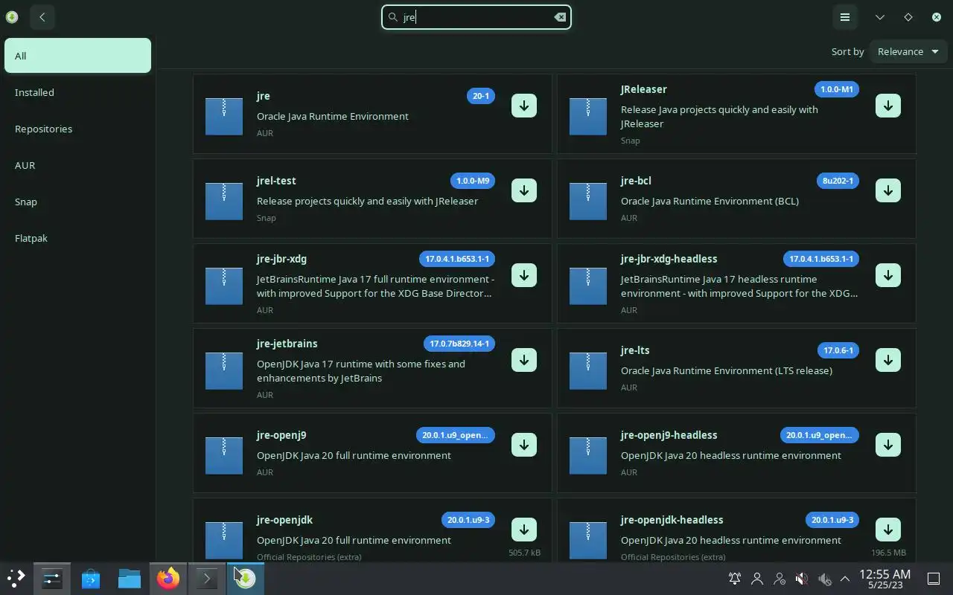Switch to the Installed category

coord(77,92)
